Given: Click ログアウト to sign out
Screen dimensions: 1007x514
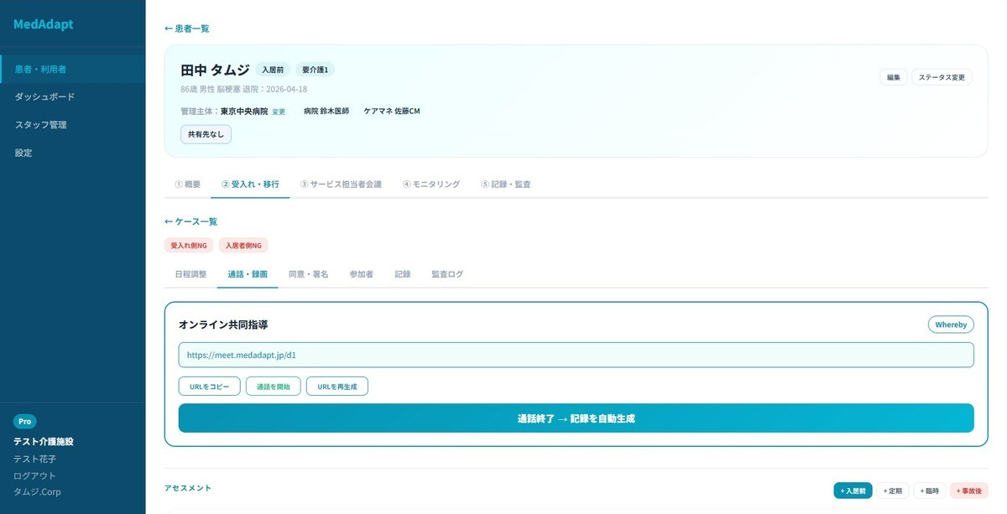Looking at the screenshot, I should (x=34, y=475).
